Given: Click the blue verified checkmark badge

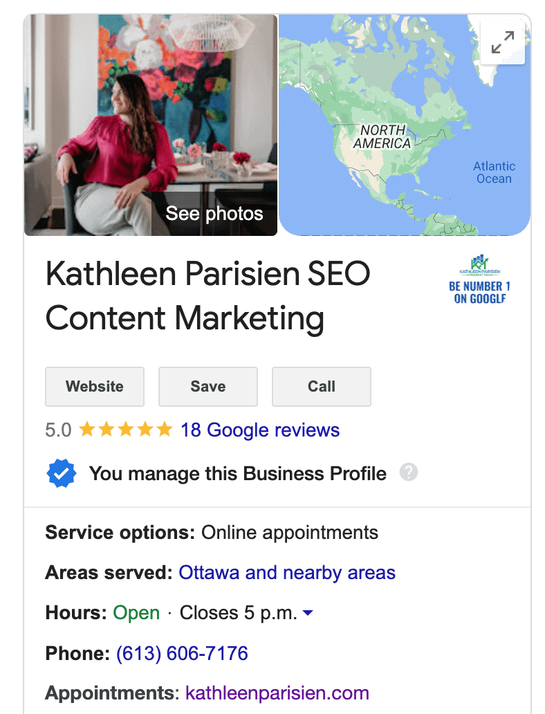Looking at the screenshot, I should 61,473.
